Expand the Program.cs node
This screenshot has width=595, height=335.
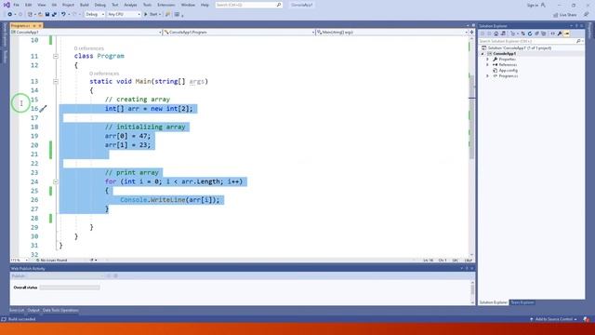[x=487, y=76]
